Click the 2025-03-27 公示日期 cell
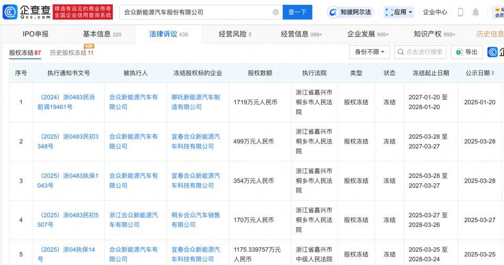 [479, 220]
